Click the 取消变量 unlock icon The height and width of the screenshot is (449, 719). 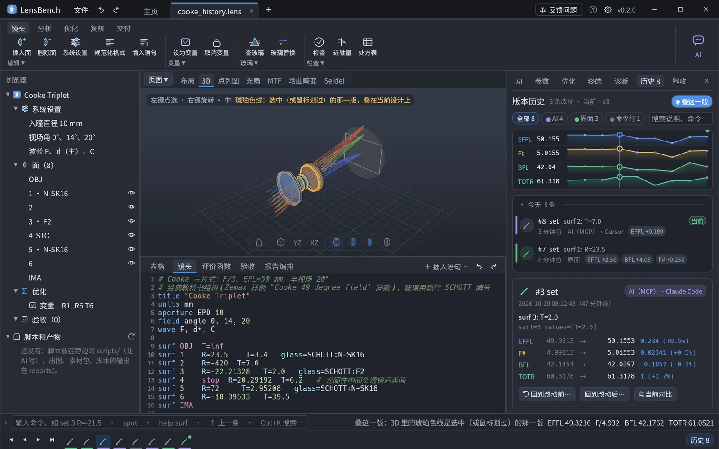coord(217,42)
